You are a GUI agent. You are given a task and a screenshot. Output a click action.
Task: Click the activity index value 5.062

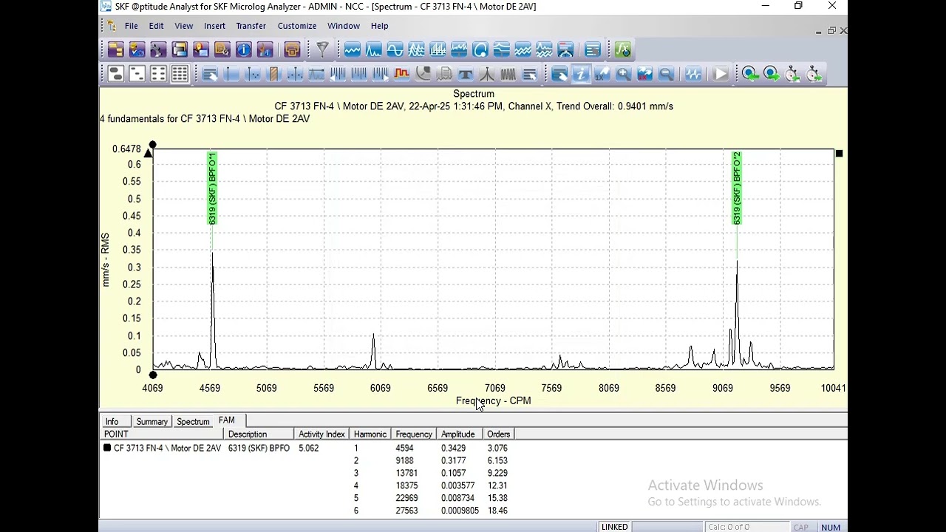point(309,448)
